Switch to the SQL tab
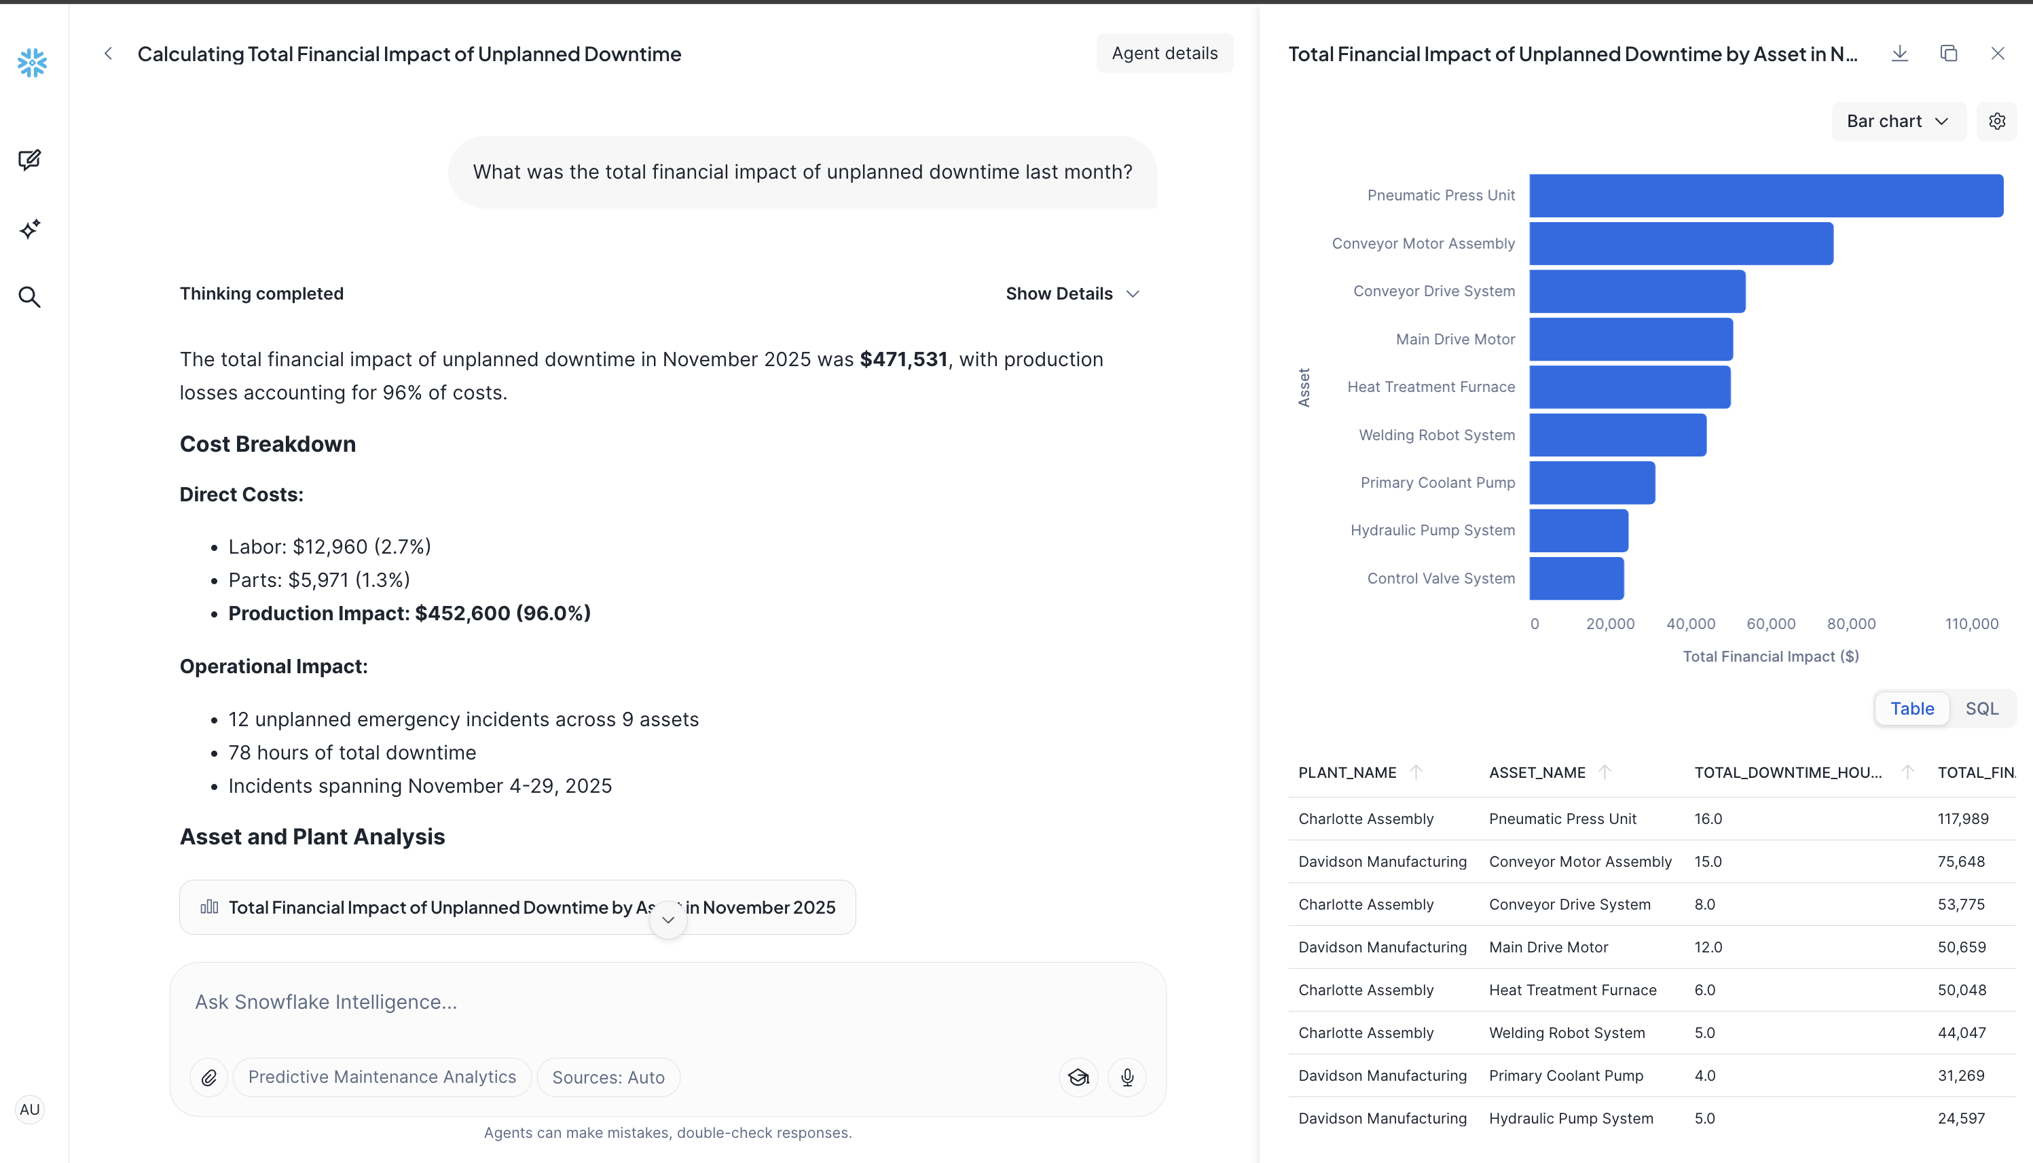Screen dimensions: 2033x1163 pos(1981,709)
